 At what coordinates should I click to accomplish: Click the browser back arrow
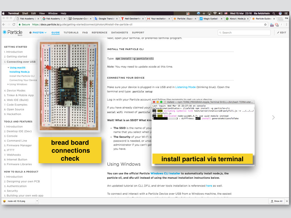pos(4,24)
